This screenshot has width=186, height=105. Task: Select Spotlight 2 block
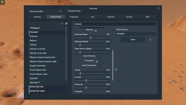[x=47, y=82]
